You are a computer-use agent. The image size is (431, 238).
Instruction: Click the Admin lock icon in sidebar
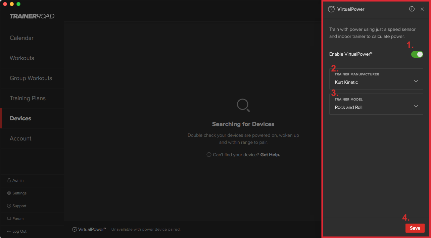tap(9, 180)
